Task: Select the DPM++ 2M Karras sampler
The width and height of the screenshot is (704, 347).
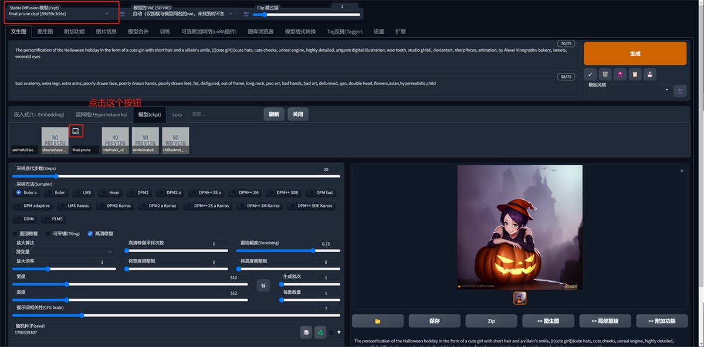Action: 259,206
